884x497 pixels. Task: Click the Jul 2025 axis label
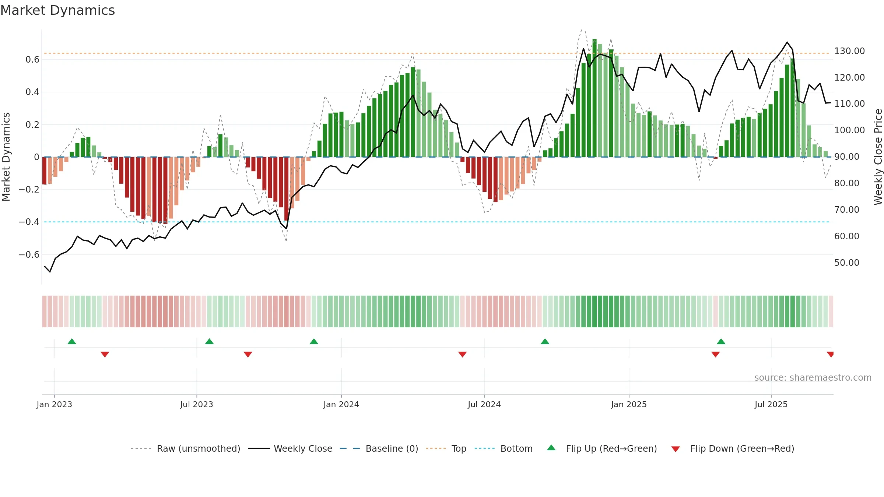(771, 404)
